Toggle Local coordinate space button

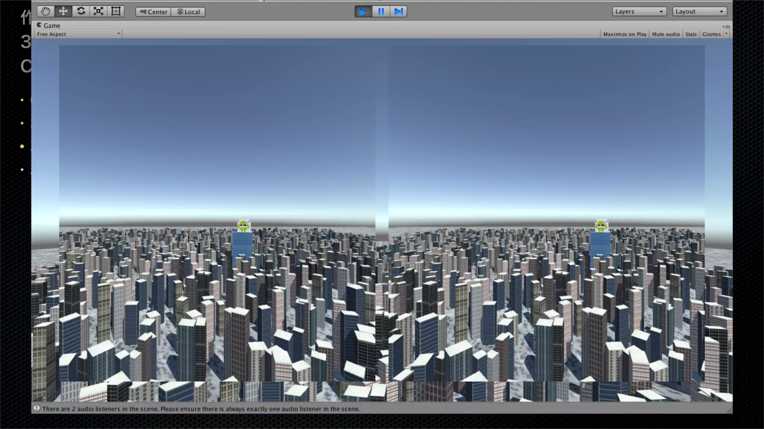[188, 12]
